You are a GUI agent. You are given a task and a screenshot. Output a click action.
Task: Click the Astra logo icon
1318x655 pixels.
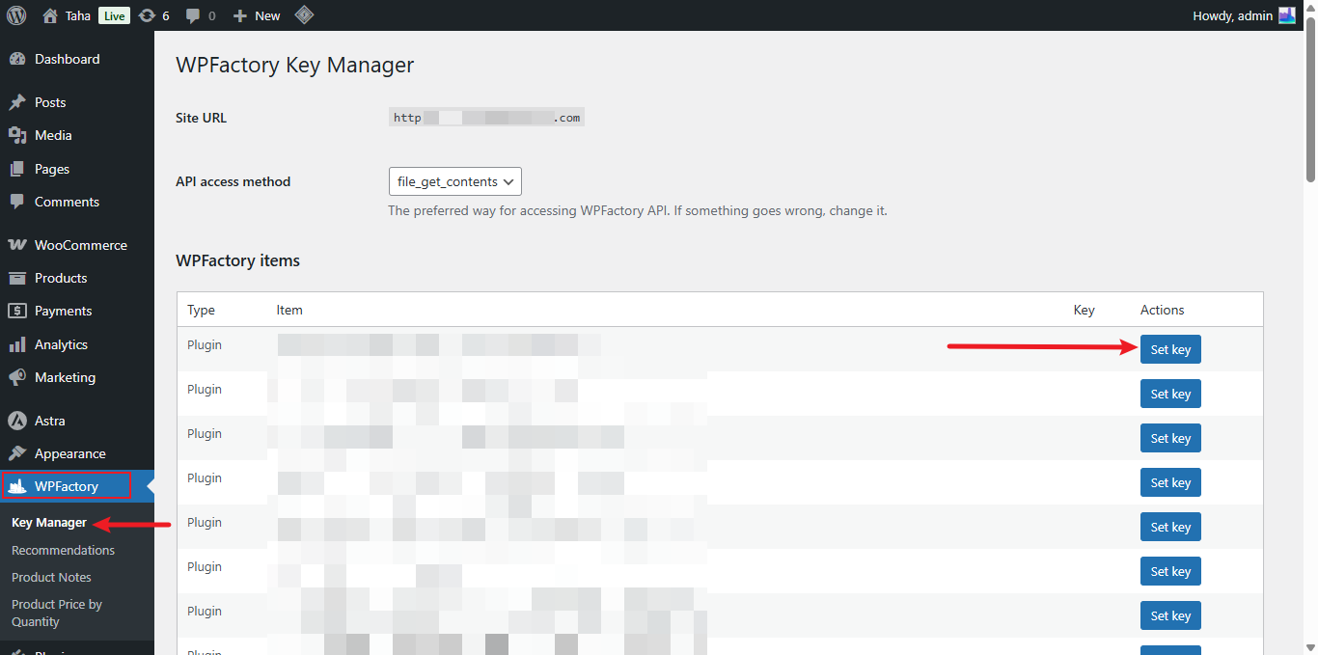click(x=17, y=421)
